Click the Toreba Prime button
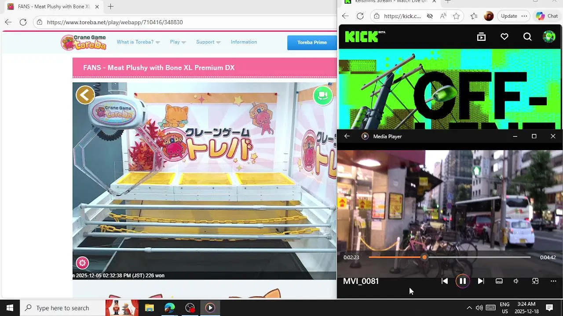Screen dimensions: 563x316 click(x=312, y=43)
